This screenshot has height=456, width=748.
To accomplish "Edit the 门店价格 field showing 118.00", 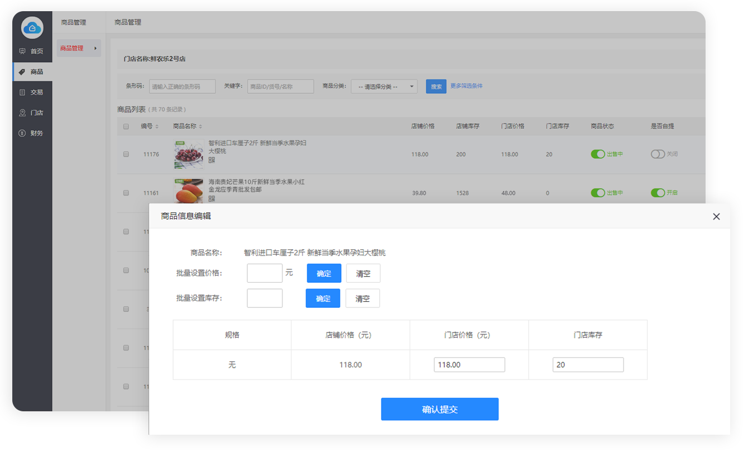I will [469, 365].
